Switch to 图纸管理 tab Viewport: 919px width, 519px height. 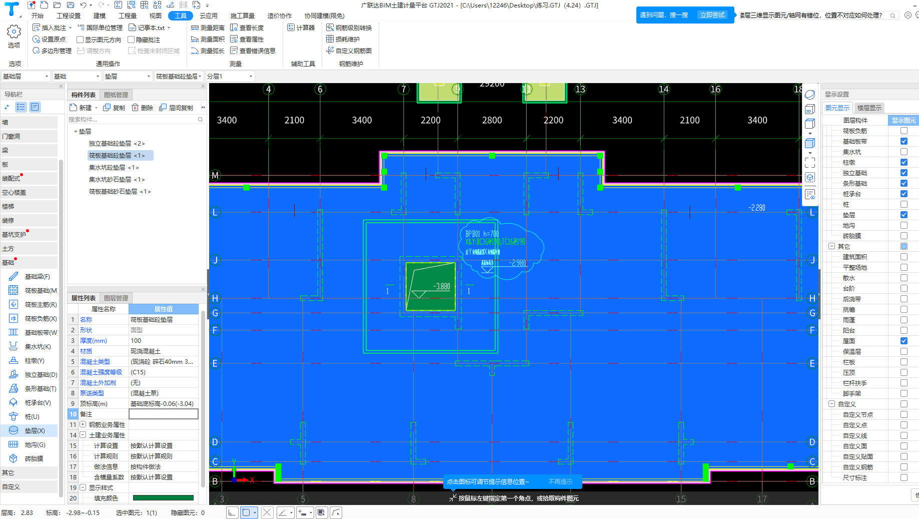pyautogui.click(x=116, y=95)
